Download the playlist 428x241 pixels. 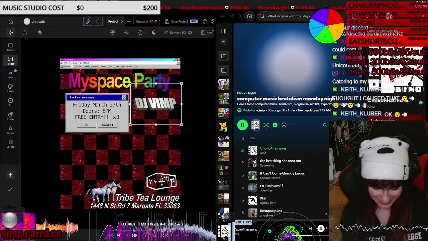point(284,125)
